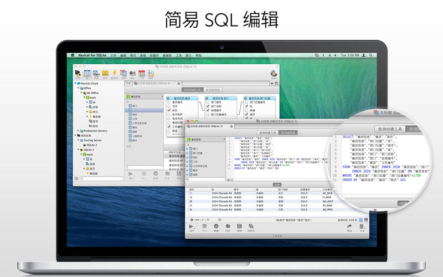Click the user avatar icon labeled Mary
The image size is (443, 277).
click(x=274, y=74)
